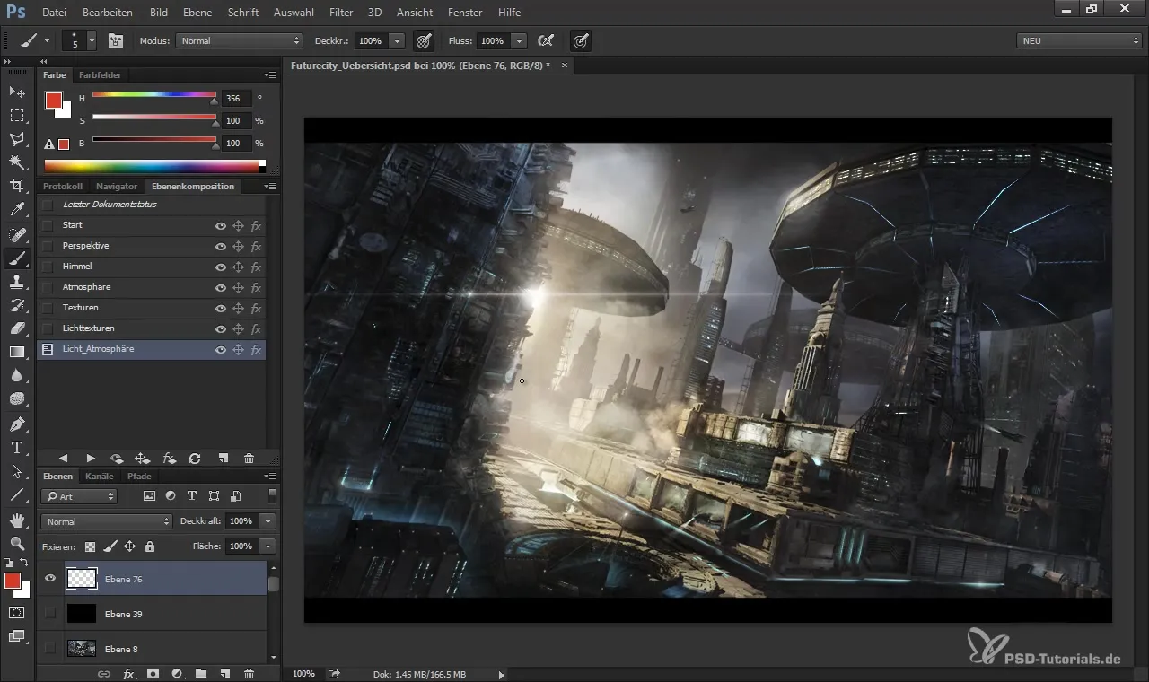
Task: Open the Fluss flow dropdown arrow
Action: [519, 40]
